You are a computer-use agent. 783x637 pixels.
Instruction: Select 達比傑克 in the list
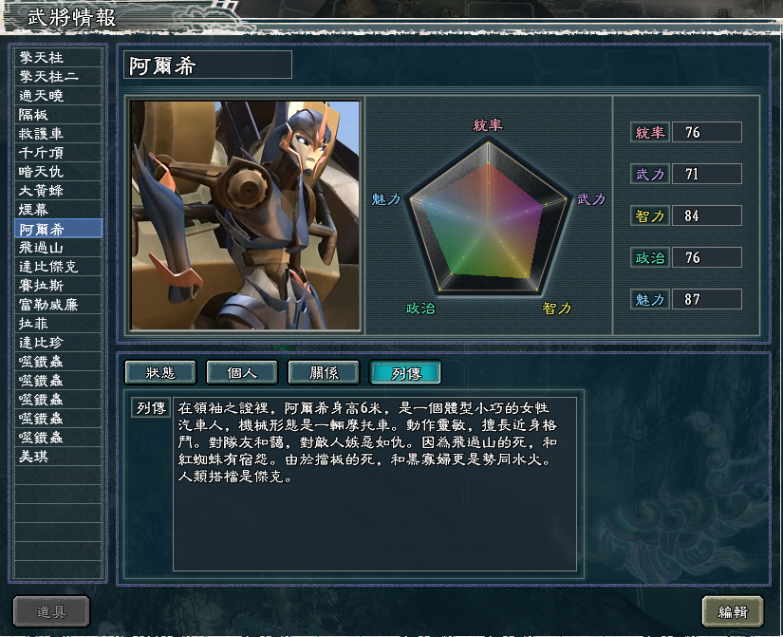click(x=59, y=267)
